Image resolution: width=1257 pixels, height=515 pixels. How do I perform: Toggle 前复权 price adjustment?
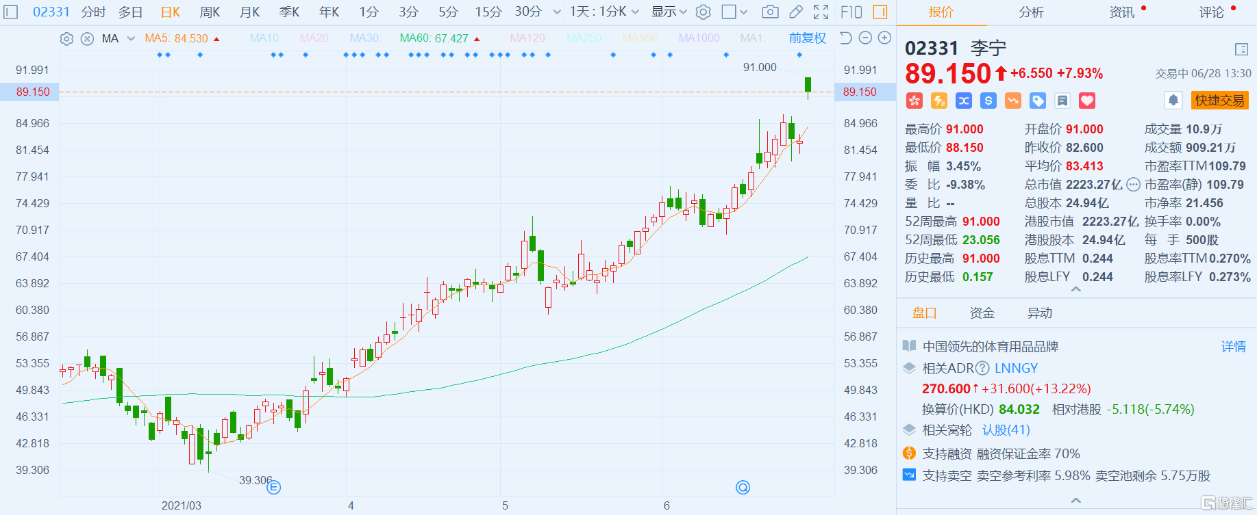tap(807, 38)
